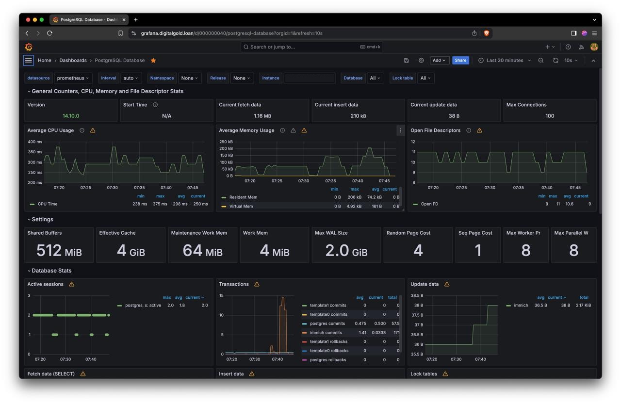This screenshot has width=621, height=404.
Task: Open the Namespace None dropdown
Action: click(x=189, y=78)
